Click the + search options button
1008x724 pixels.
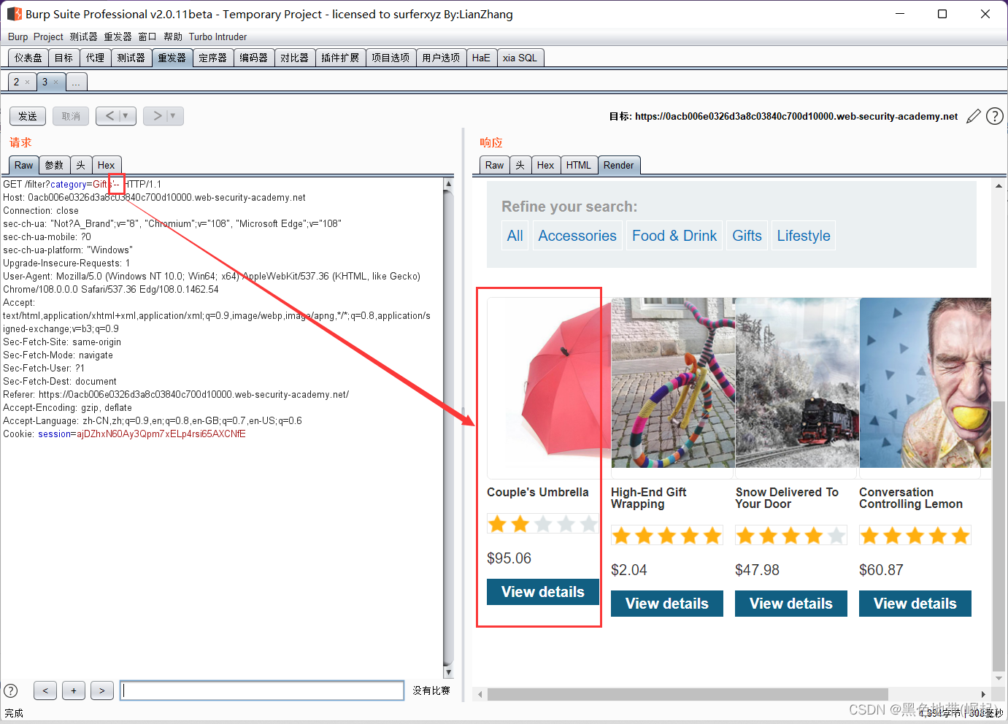coord(74,690)
